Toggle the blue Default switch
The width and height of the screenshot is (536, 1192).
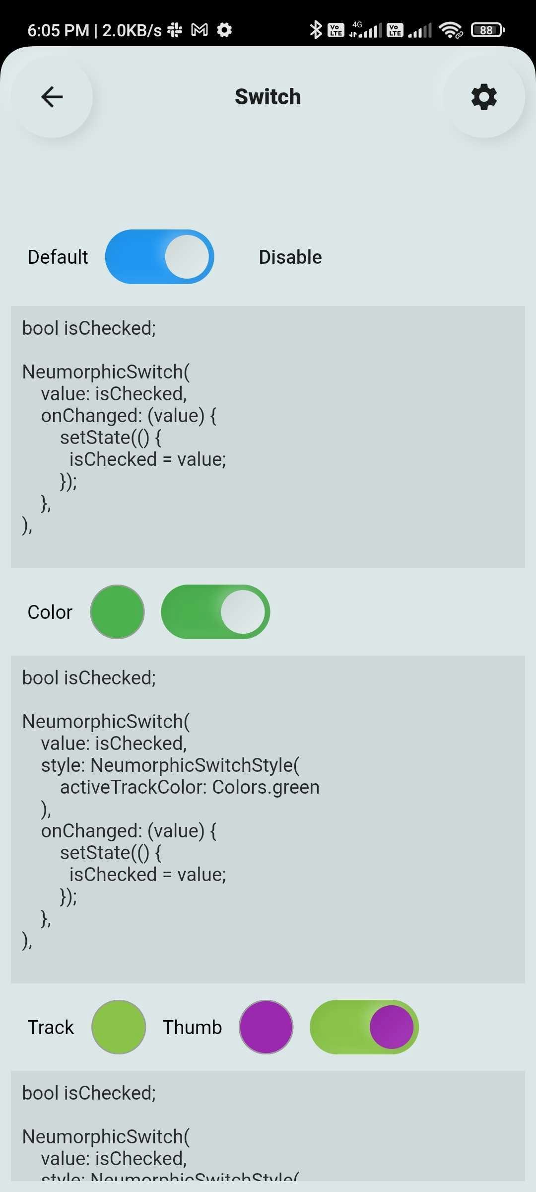pos(159,257)
